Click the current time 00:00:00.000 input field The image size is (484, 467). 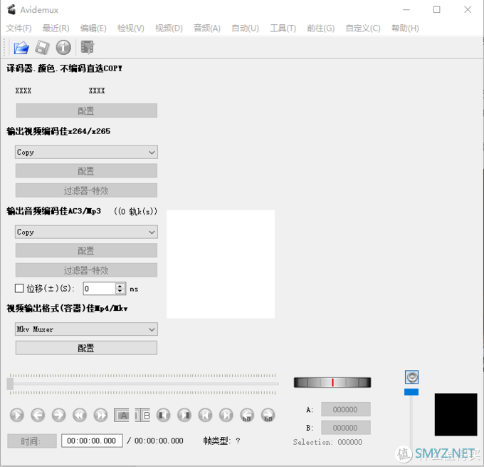[x=92, y=441]
